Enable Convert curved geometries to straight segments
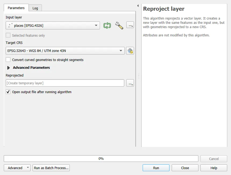The image size is (231, 175). click(8, 60)
